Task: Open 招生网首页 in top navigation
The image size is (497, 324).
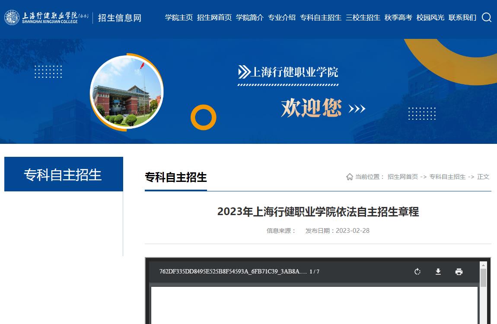Action: pos(214,18)
